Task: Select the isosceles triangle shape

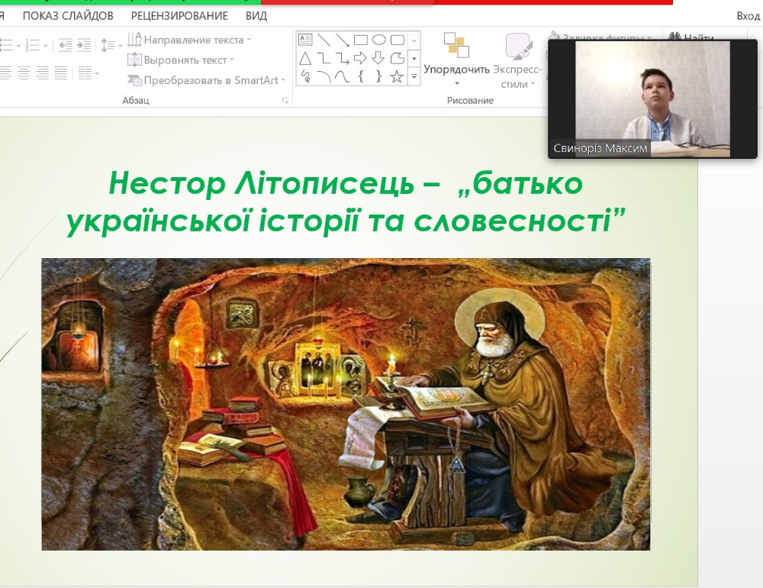Action: pos(305,59)
